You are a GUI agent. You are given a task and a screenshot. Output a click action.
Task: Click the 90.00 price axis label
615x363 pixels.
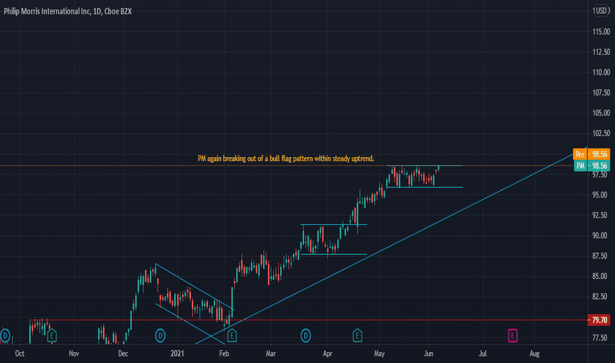pyautogui.click(x=601, y=236)
